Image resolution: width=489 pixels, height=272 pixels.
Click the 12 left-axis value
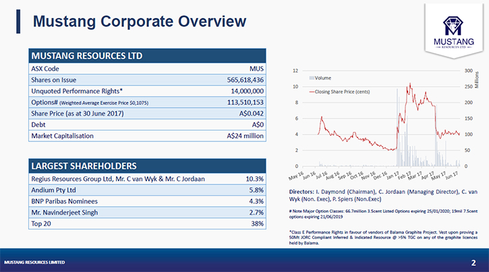[x=295, y=71]
